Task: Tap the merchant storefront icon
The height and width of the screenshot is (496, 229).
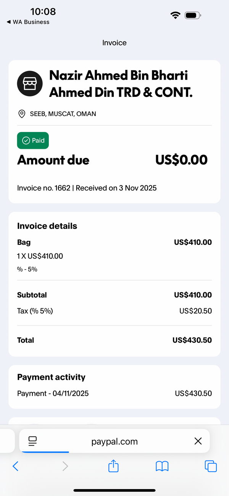Action: click(29, 84)
